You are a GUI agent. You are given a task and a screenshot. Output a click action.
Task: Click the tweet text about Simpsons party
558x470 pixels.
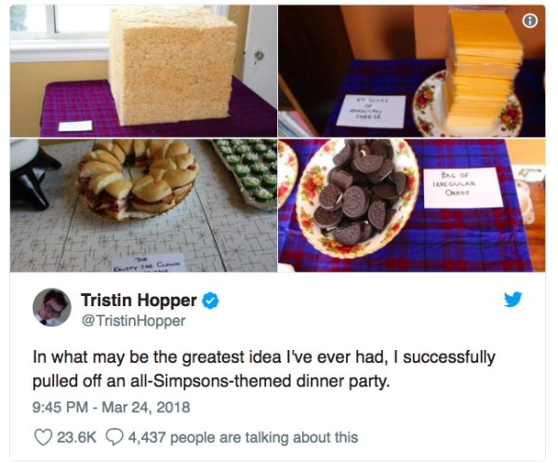264,369
